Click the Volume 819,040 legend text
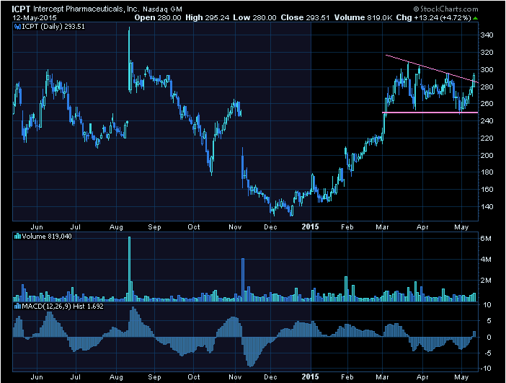506x383 pixels. coord(47,237)
